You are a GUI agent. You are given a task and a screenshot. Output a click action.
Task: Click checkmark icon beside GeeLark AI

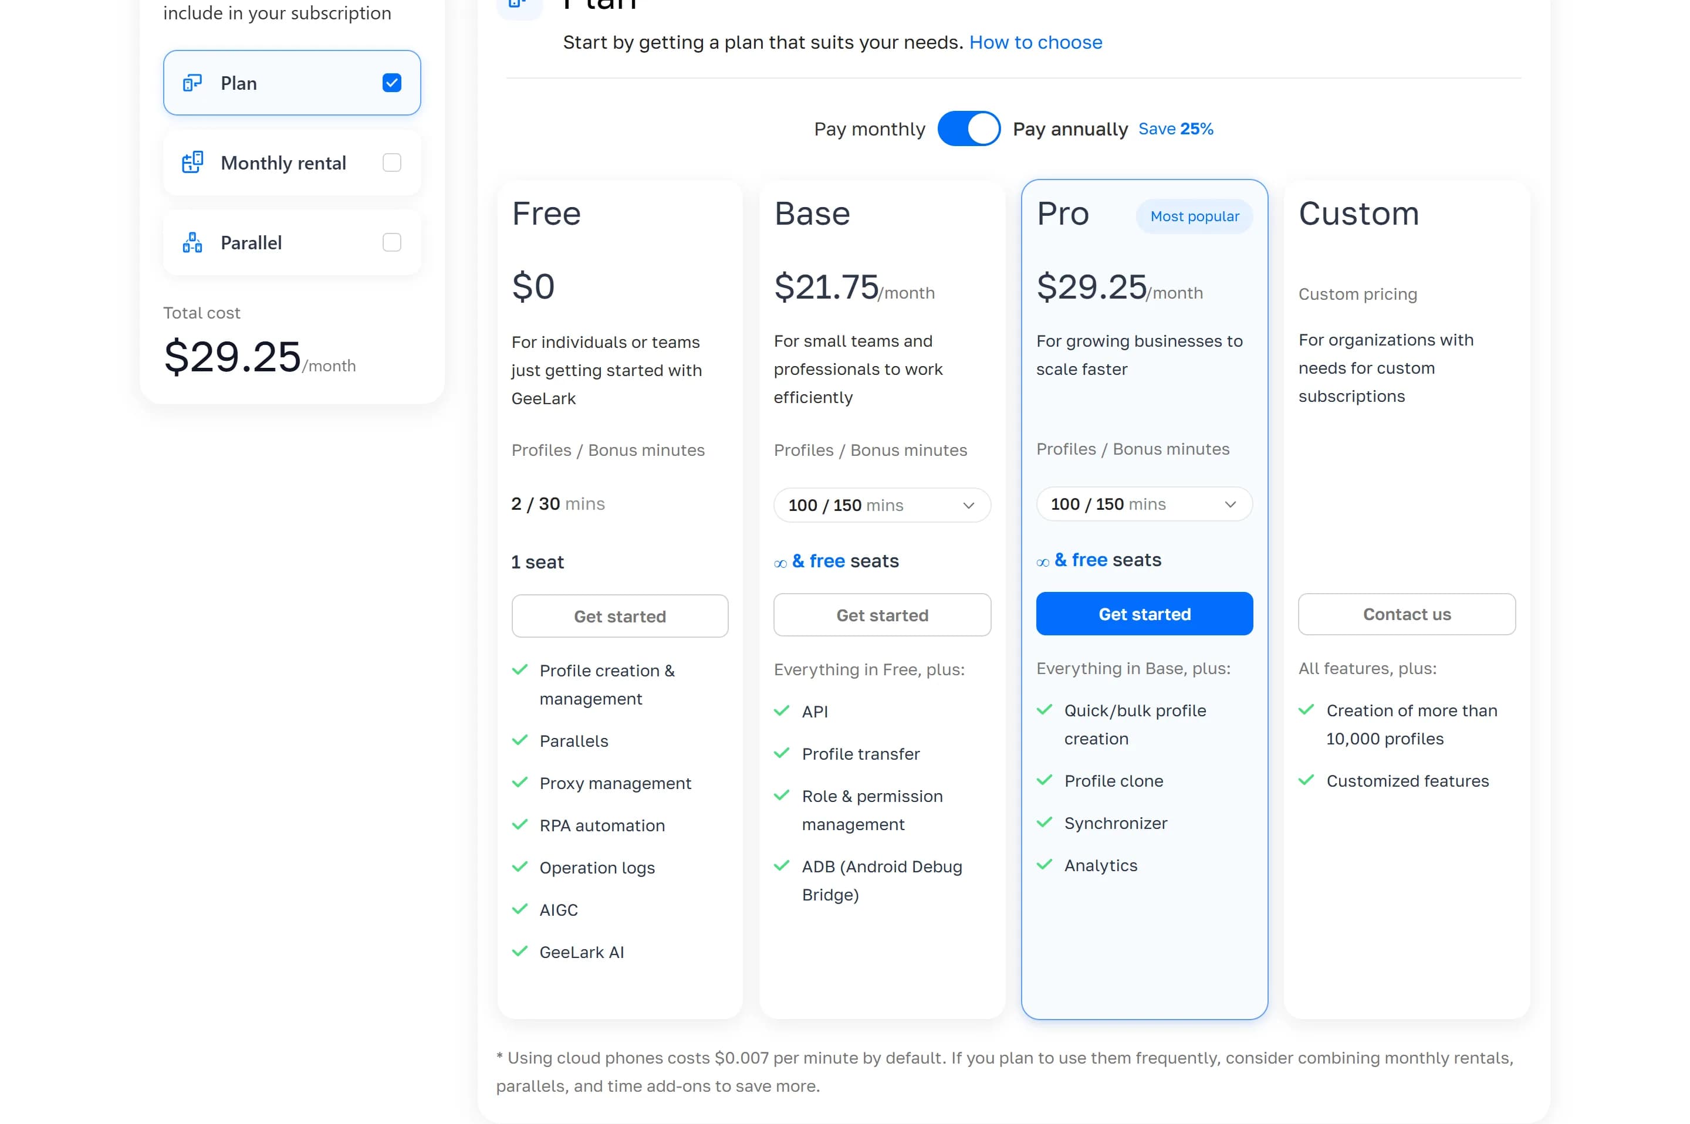(x=520, y=952)
